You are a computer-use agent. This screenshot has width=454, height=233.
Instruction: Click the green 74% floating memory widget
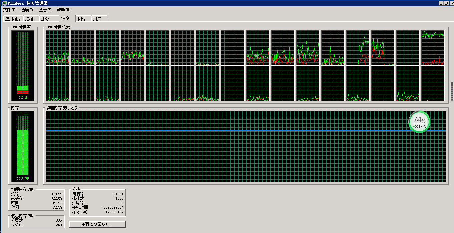pyautogui.click(x=419, y=122)
